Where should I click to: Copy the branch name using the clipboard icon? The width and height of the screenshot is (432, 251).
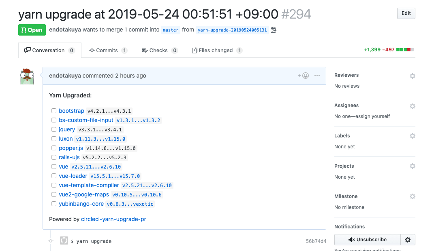click(x=273, y=30)
